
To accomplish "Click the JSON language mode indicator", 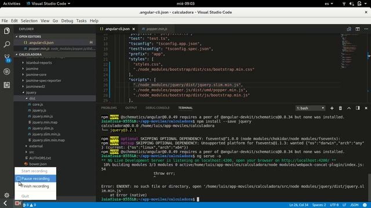I will (x=354, y=205).
